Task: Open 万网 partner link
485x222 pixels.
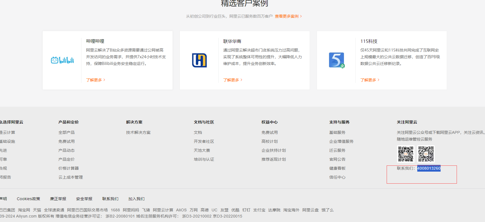Action: click(x=194, y=210)
